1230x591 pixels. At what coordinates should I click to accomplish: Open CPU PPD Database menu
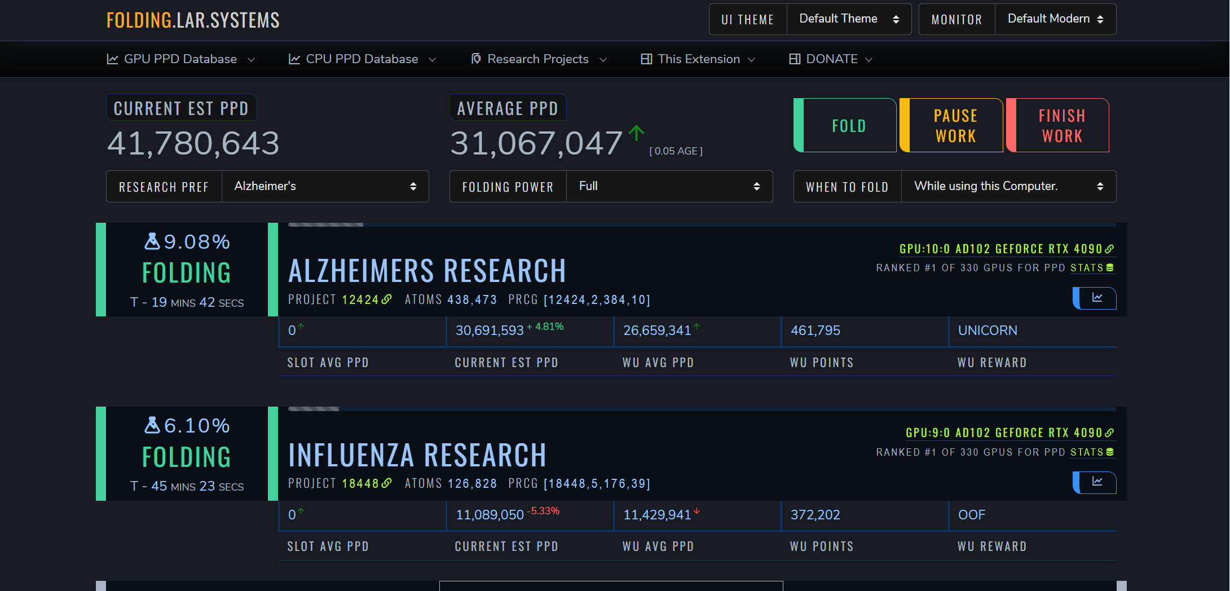pyautogui.click(x=362, y=59)
